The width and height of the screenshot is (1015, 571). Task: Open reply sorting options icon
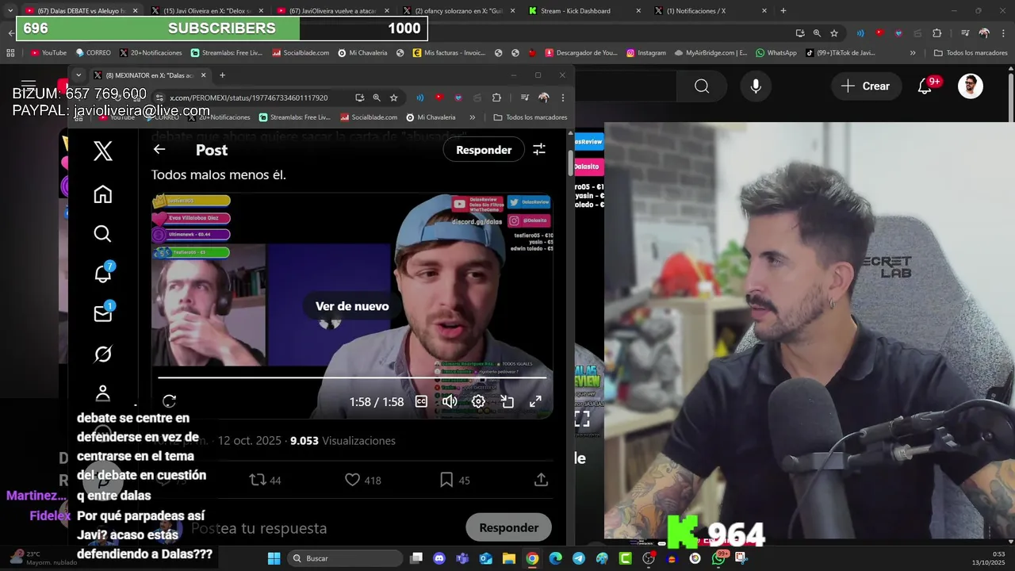(x=539, y=149)
